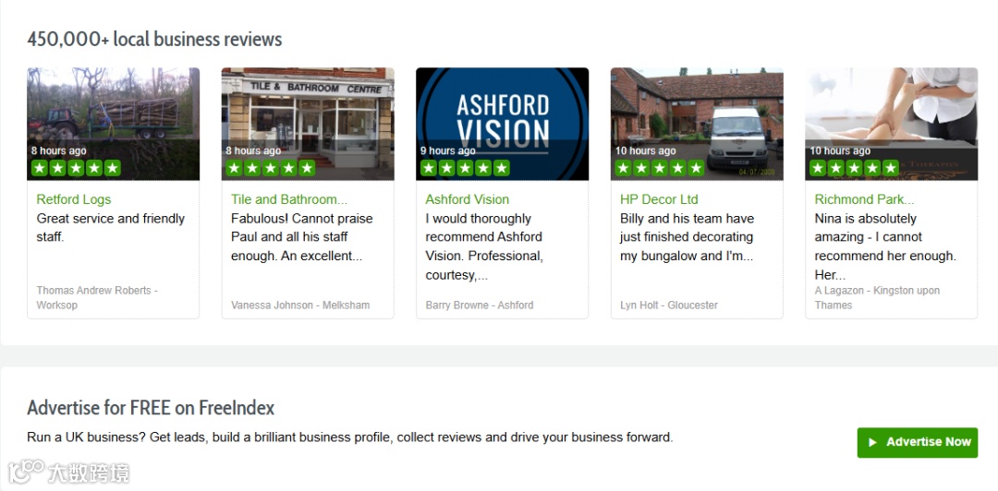Click the Richmond Park massage photo
This screenshot has width=998, height=491.
pos(891,124)
